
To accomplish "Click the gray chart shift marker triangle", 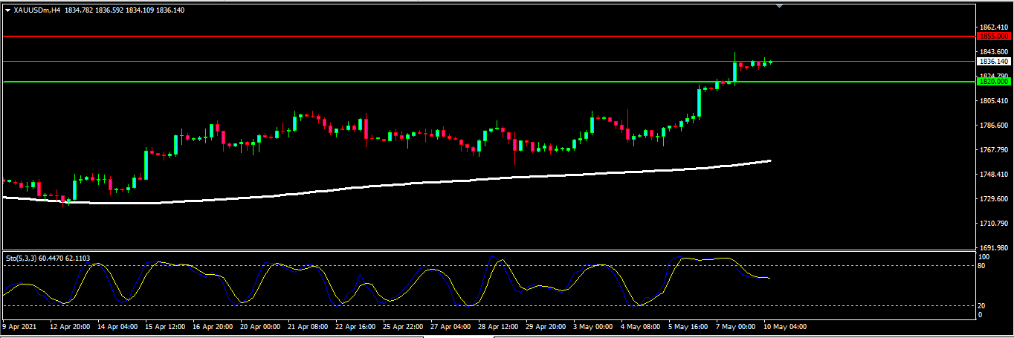I will pyautogui.click(x=779, y=6).
